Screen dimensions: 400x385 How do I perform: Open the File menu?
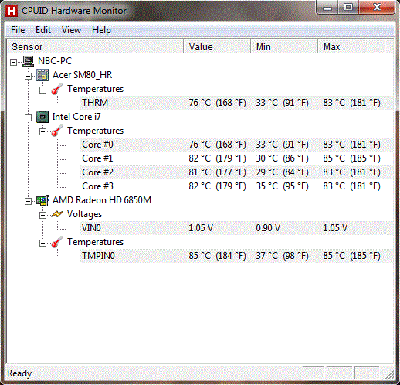coord(18,30)
